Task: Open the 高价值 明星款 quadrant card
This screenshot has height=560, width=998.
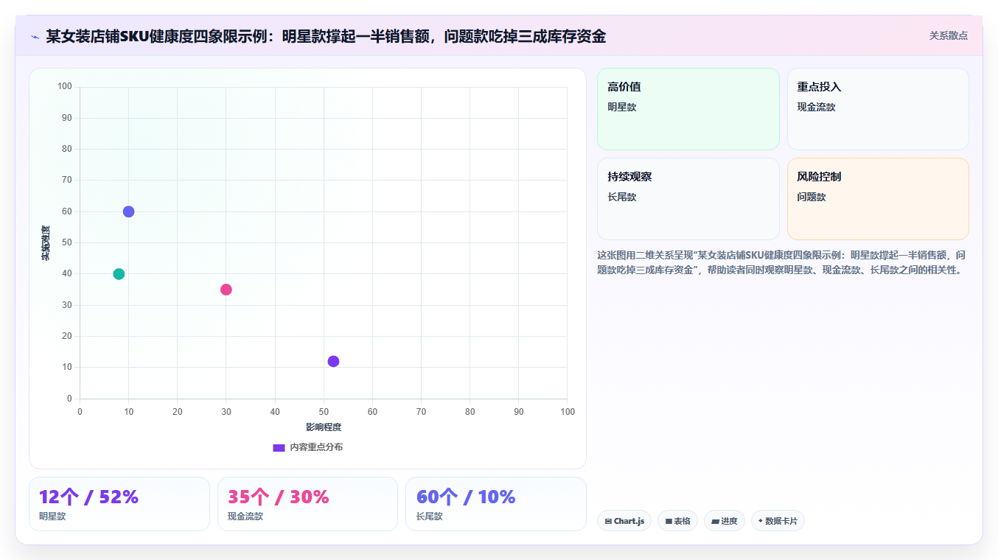Action: click(688, 109)
